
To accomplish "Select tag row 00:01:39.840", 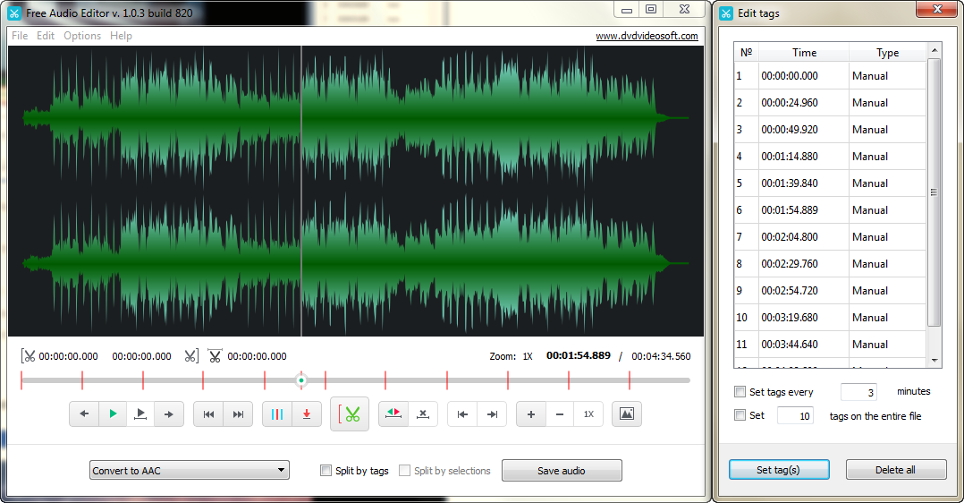I will tap(830, 183).
